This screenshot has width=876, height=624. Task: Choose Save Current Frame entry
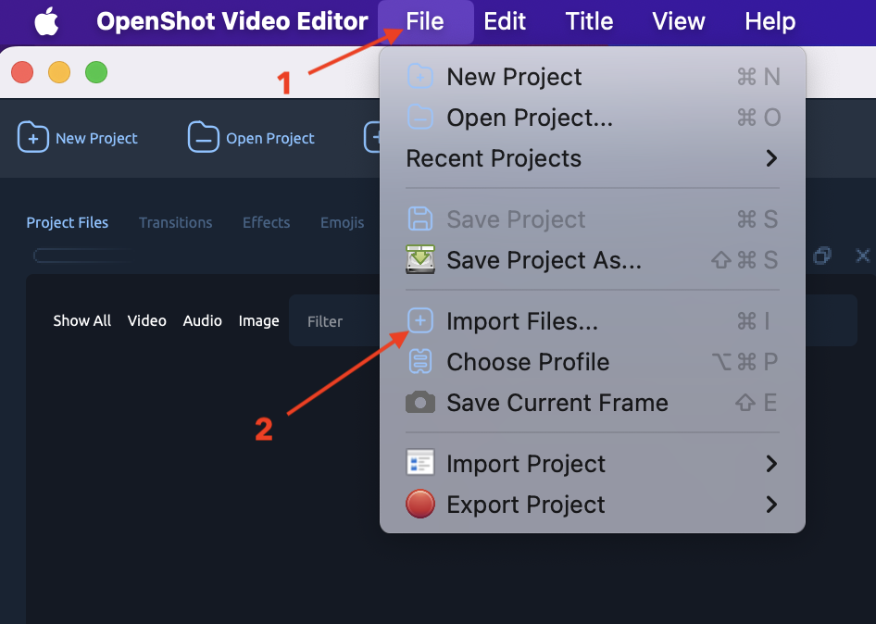[x=593, y=402]
